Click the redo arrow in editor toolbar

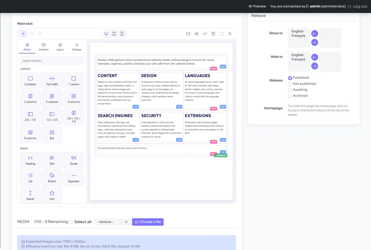[40, 34]
